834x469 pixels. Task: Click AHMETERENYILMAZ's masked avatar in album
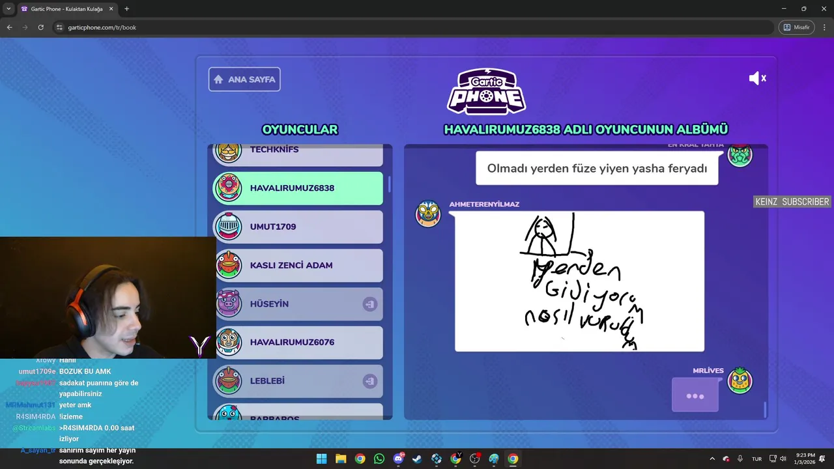pos(428,214)
